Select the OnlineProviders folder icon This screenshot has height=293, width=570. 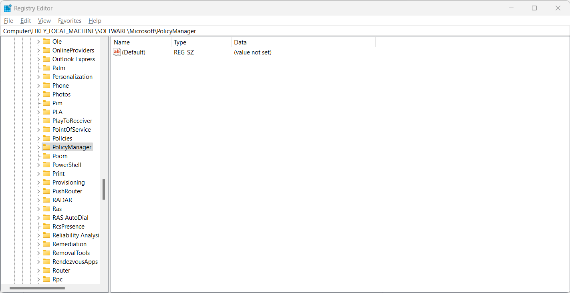[x=46, y=50]
